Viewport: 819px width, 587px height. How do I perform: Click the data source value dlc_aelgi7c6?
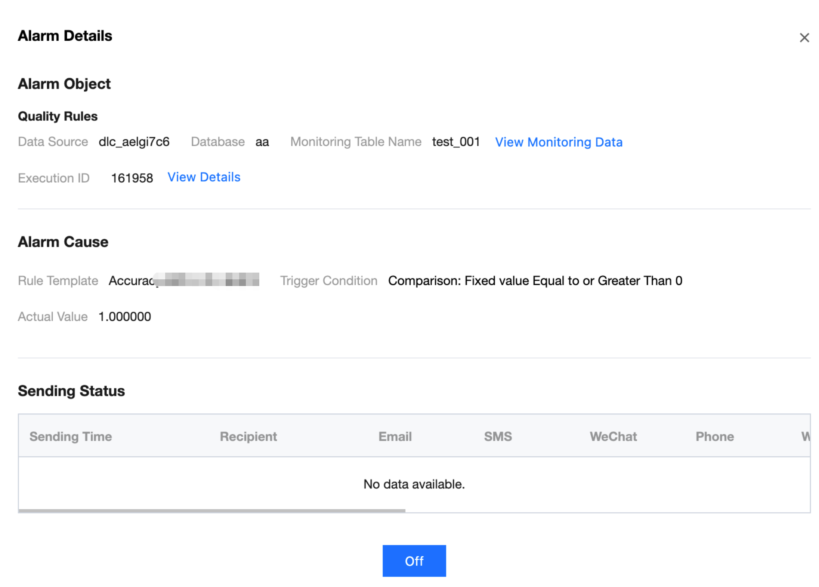[x=134, y=142]
